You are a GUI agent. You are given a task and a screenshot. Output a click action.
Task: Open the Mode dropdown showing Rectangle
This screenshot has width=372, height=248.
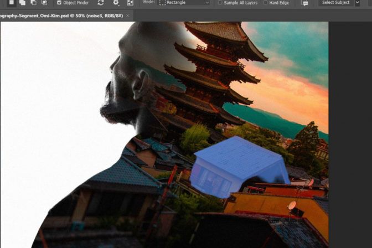(184, 3)
